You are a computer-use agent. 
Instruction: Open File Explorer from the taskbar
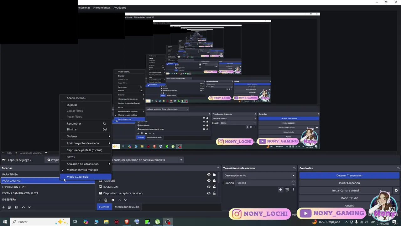106,222
